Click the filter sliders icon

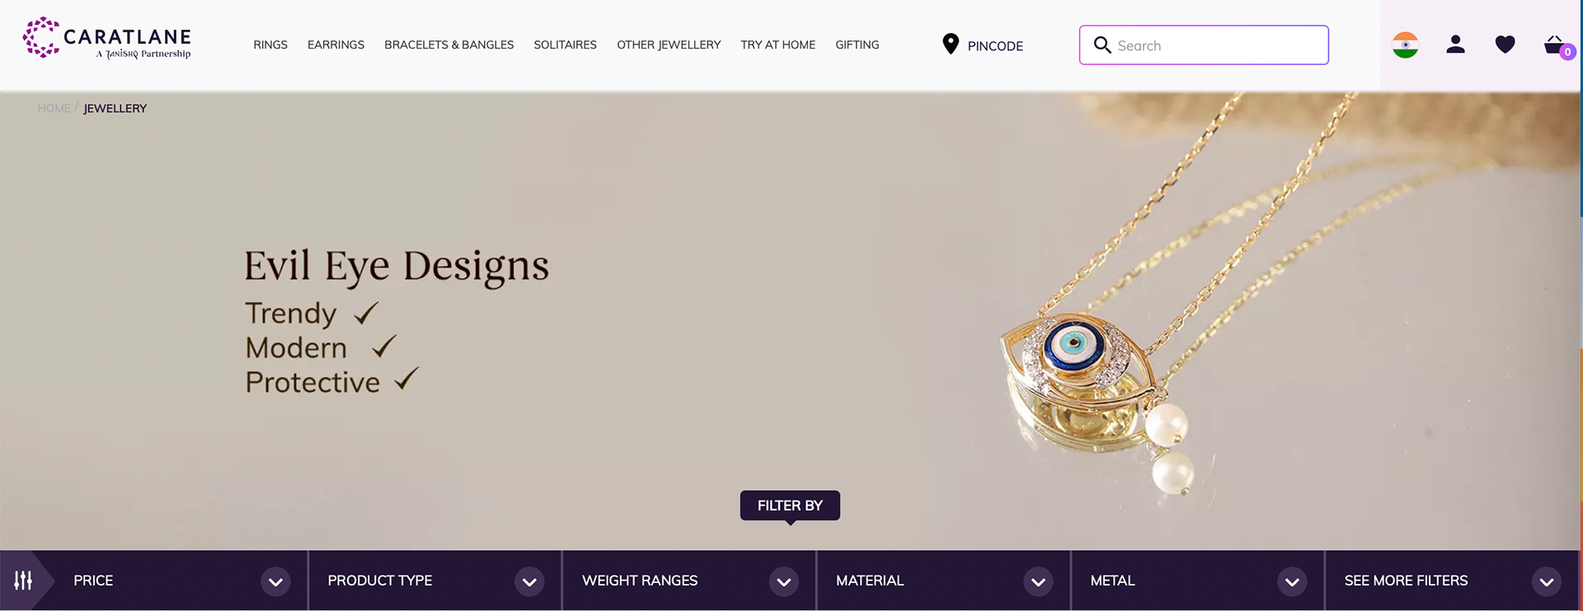(x=23, y=581)
